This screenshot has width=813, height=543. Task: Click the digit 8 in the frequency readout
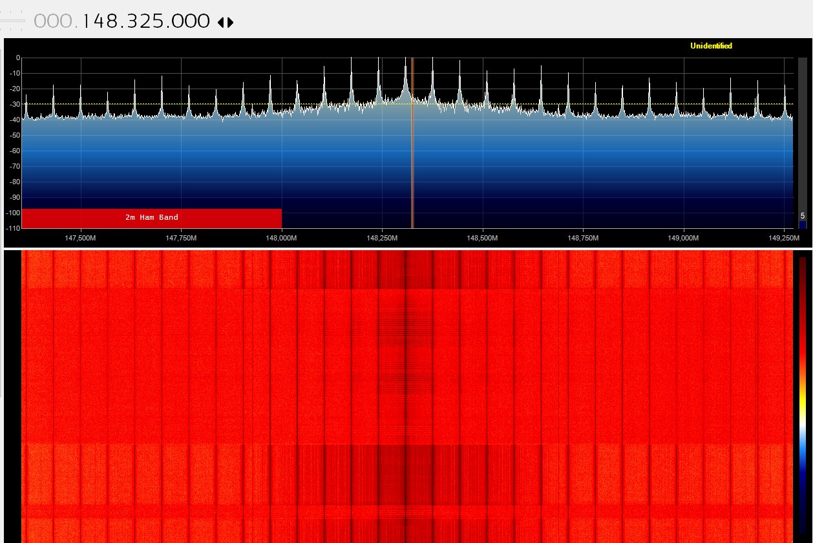coord(113,22)
